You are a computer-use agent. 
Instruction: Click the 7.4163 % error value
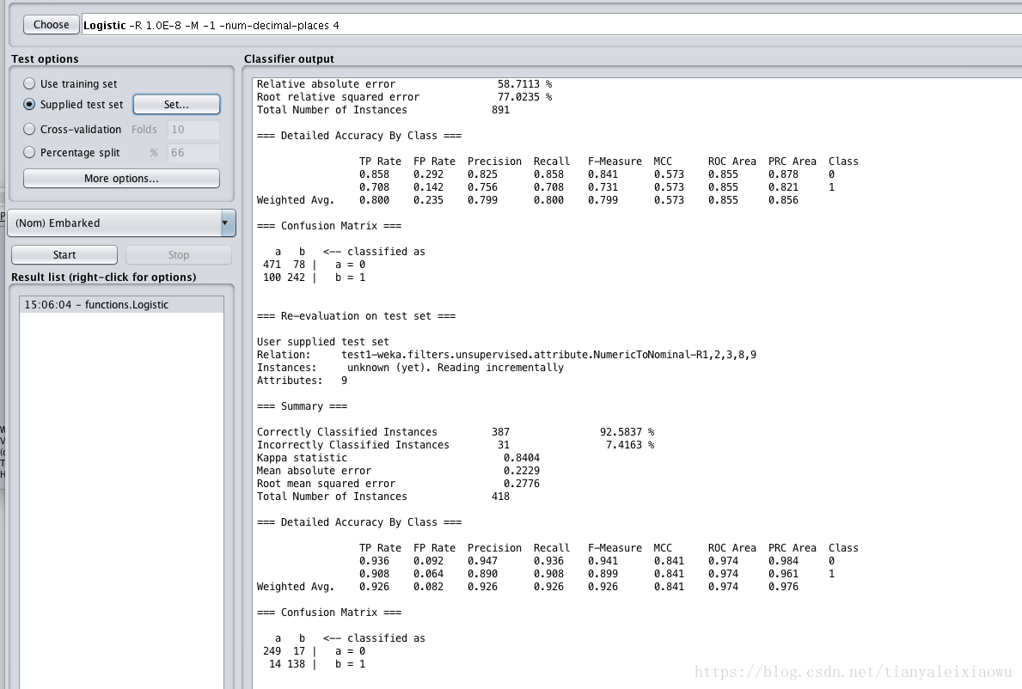click(x=630, y=445)
